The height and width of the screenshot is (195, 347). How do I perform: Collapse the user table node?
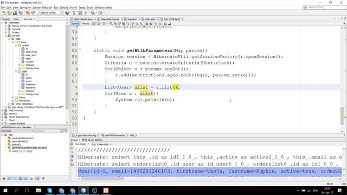point(16,71)
